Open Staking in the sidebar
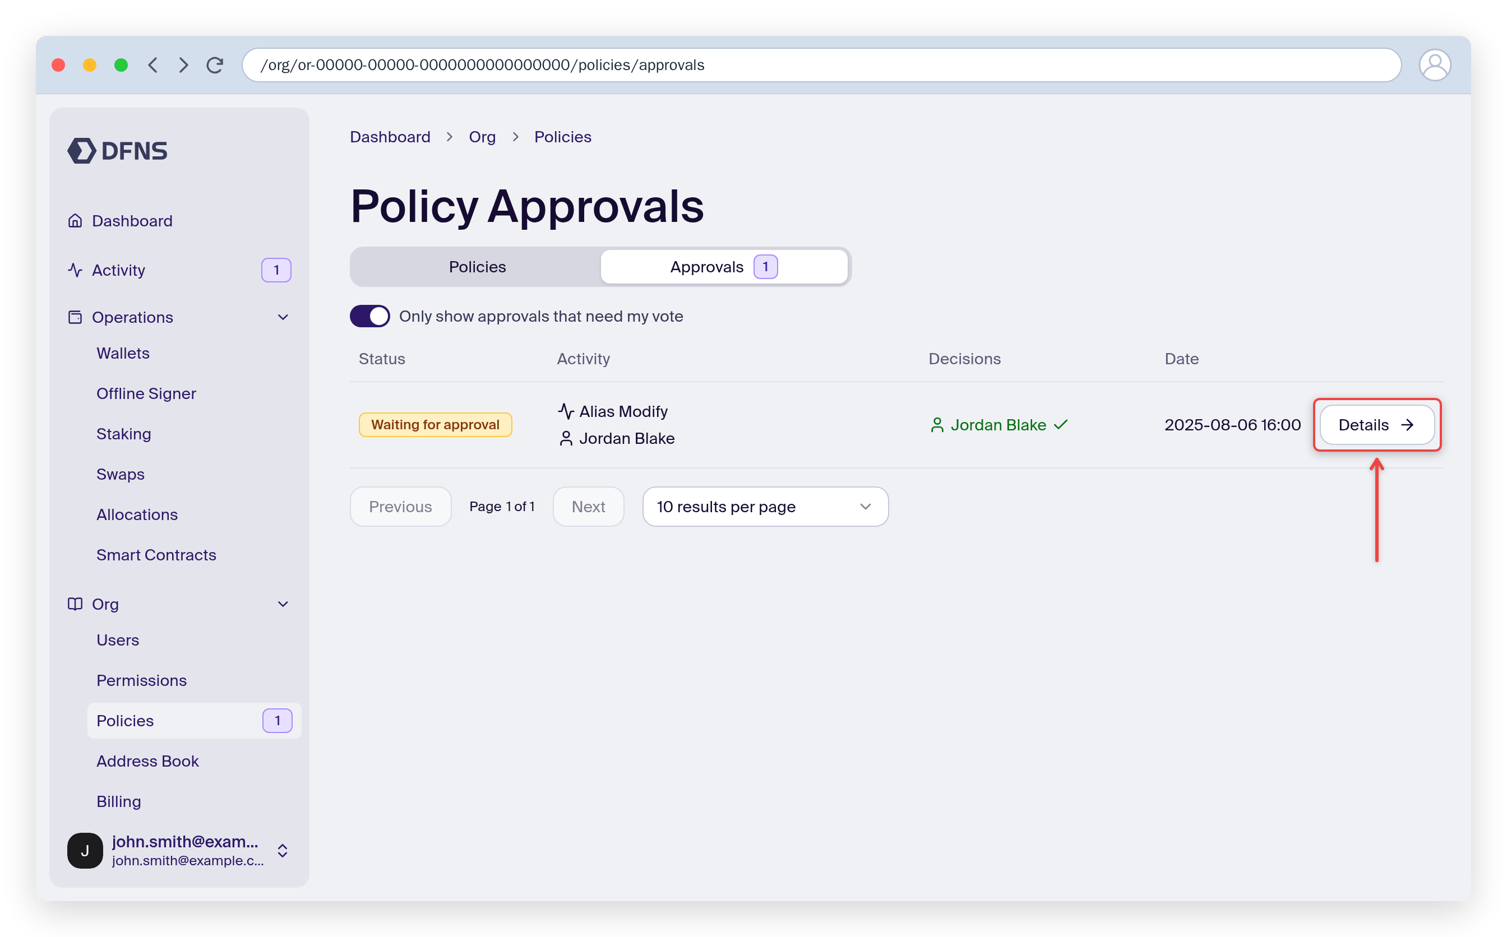The image size is (1507, 937). 124,434
